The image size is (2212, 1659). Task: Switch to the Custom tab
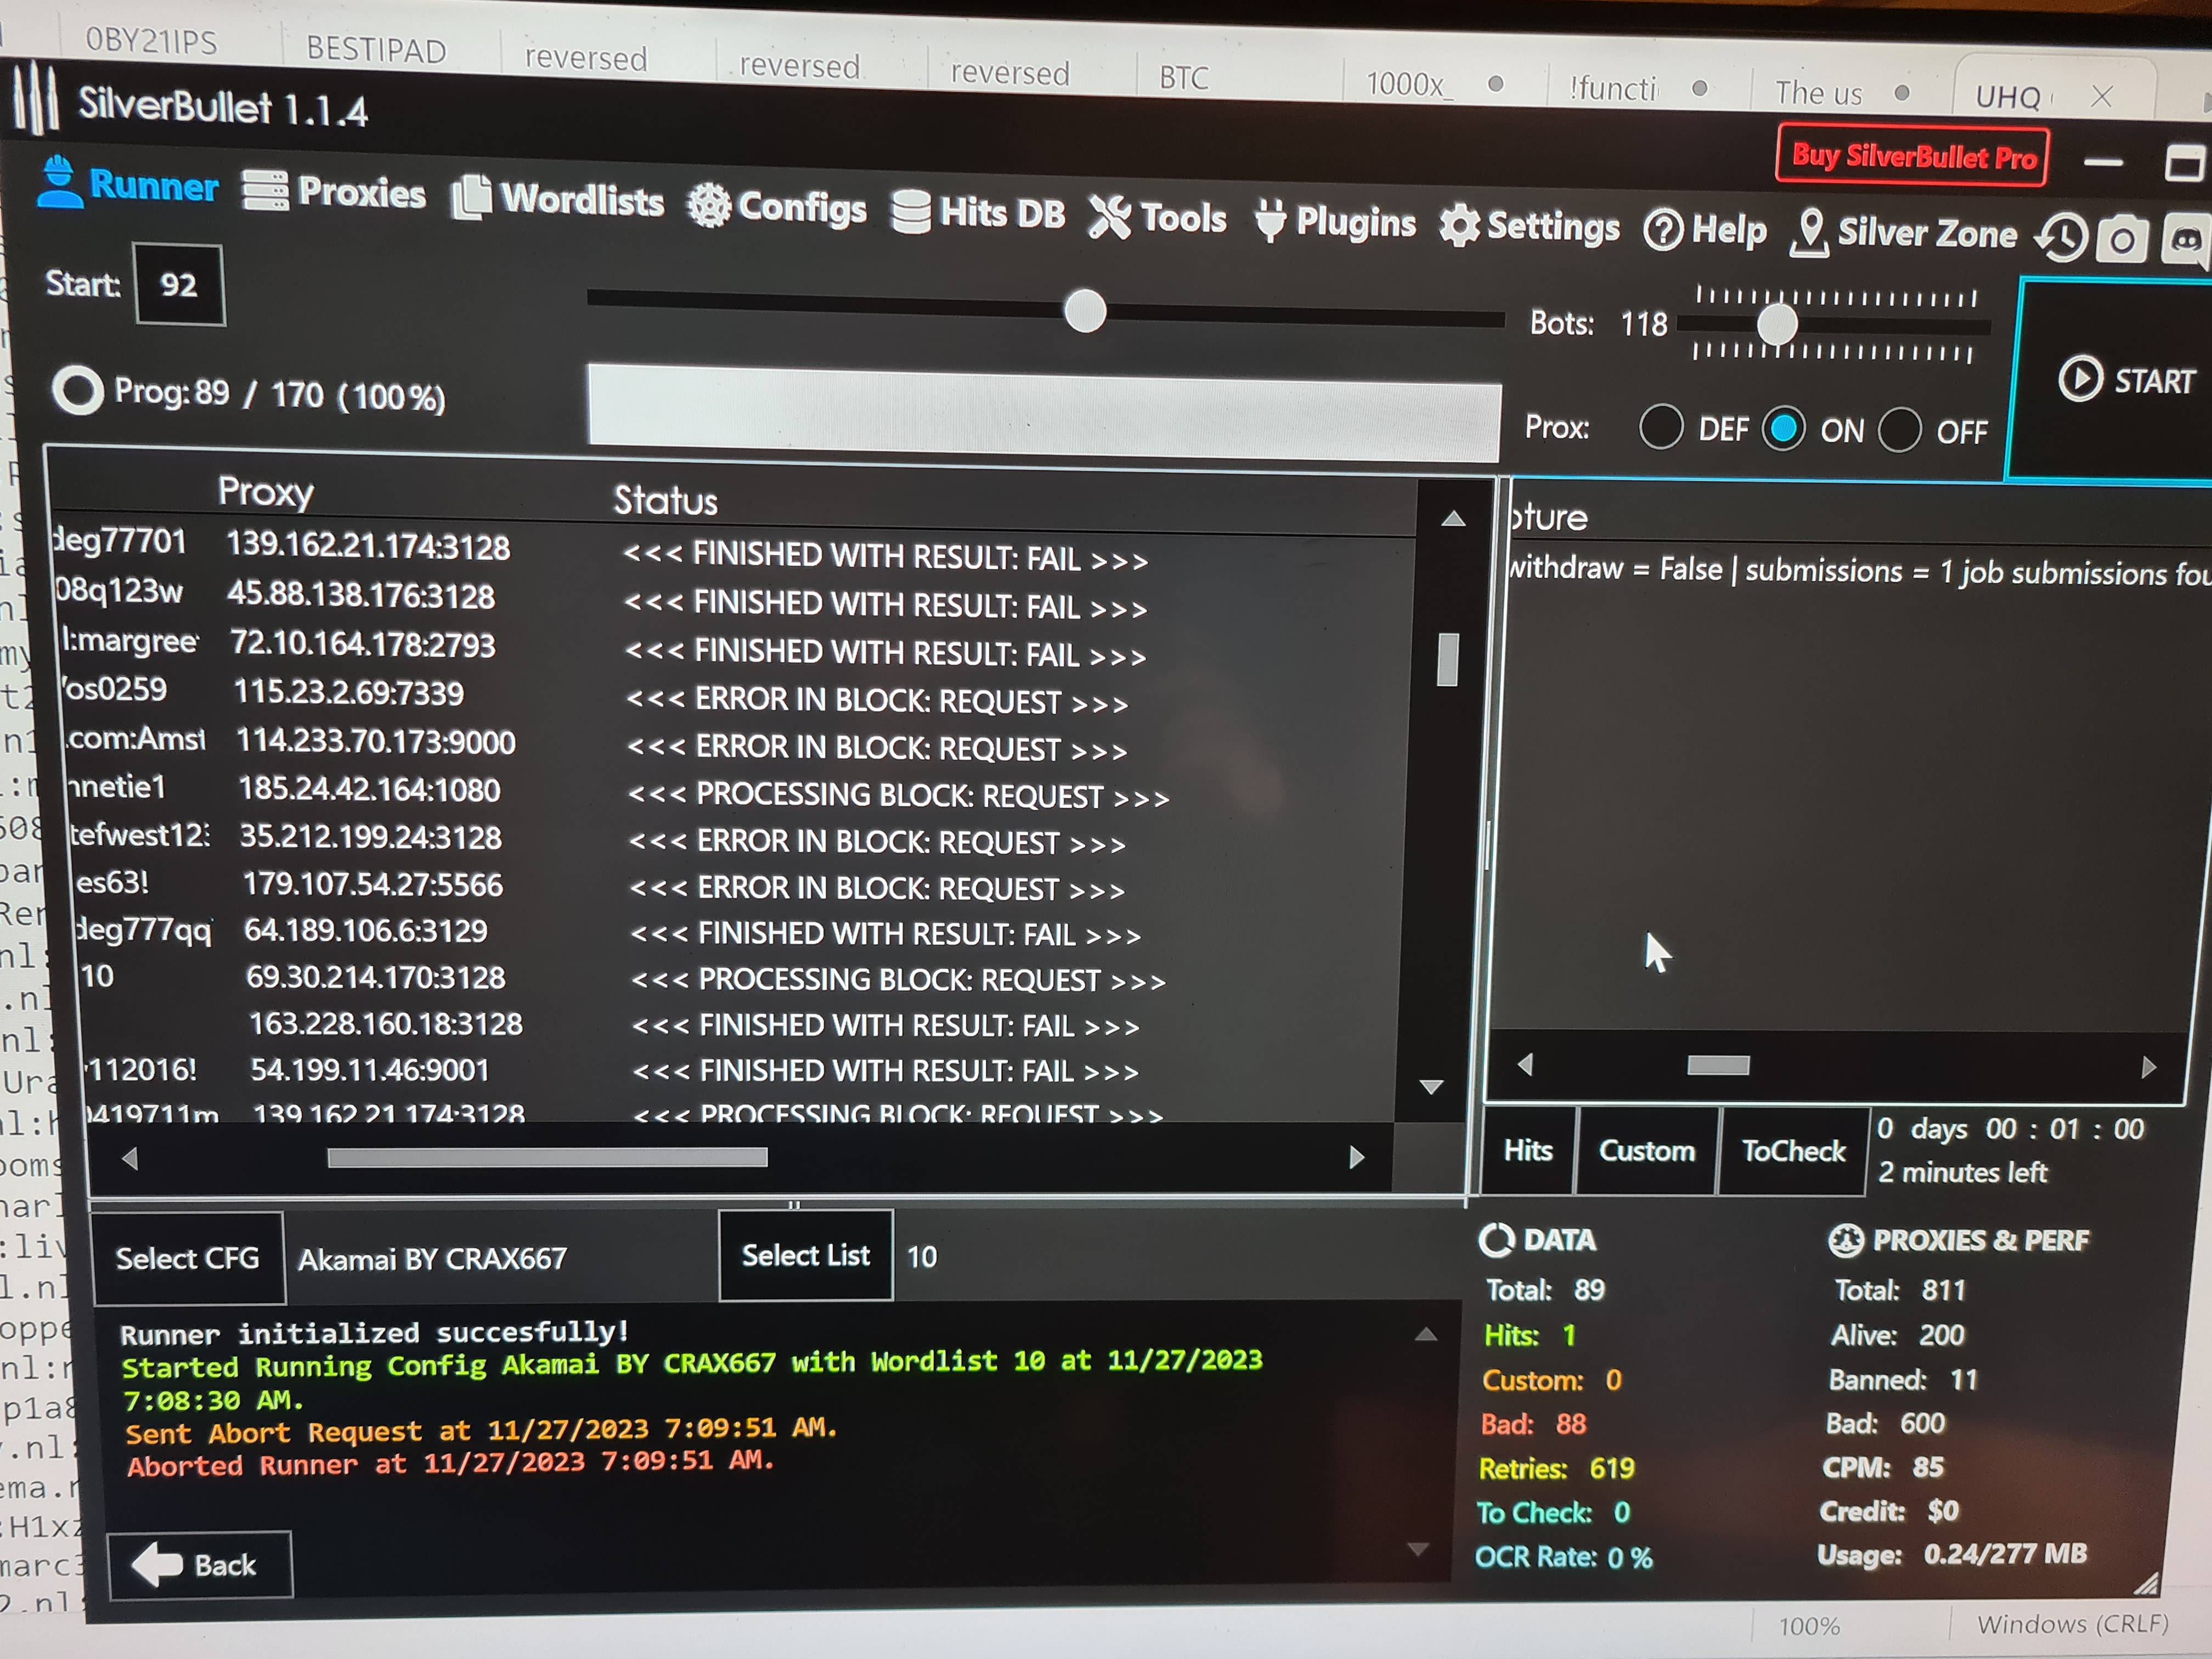pos(1646,1151)
